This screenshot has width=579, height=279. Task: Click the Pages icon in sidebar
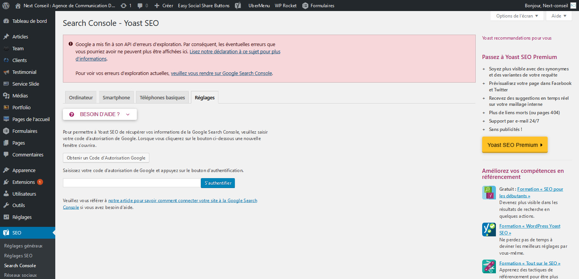6,143
